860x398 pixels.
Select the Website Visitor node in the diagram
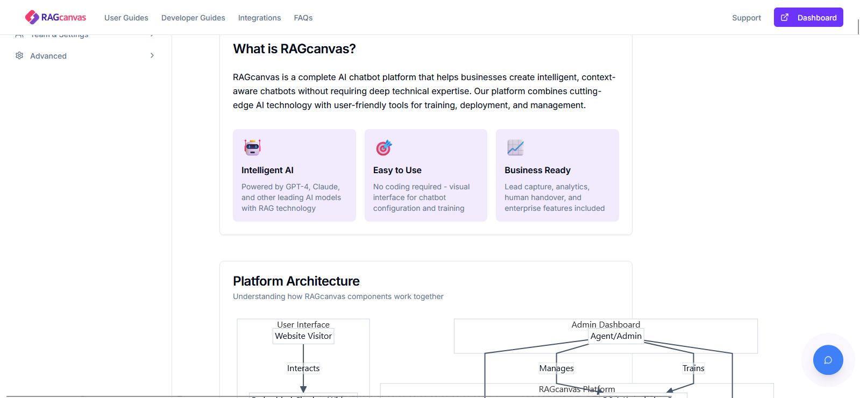[303, 336]
